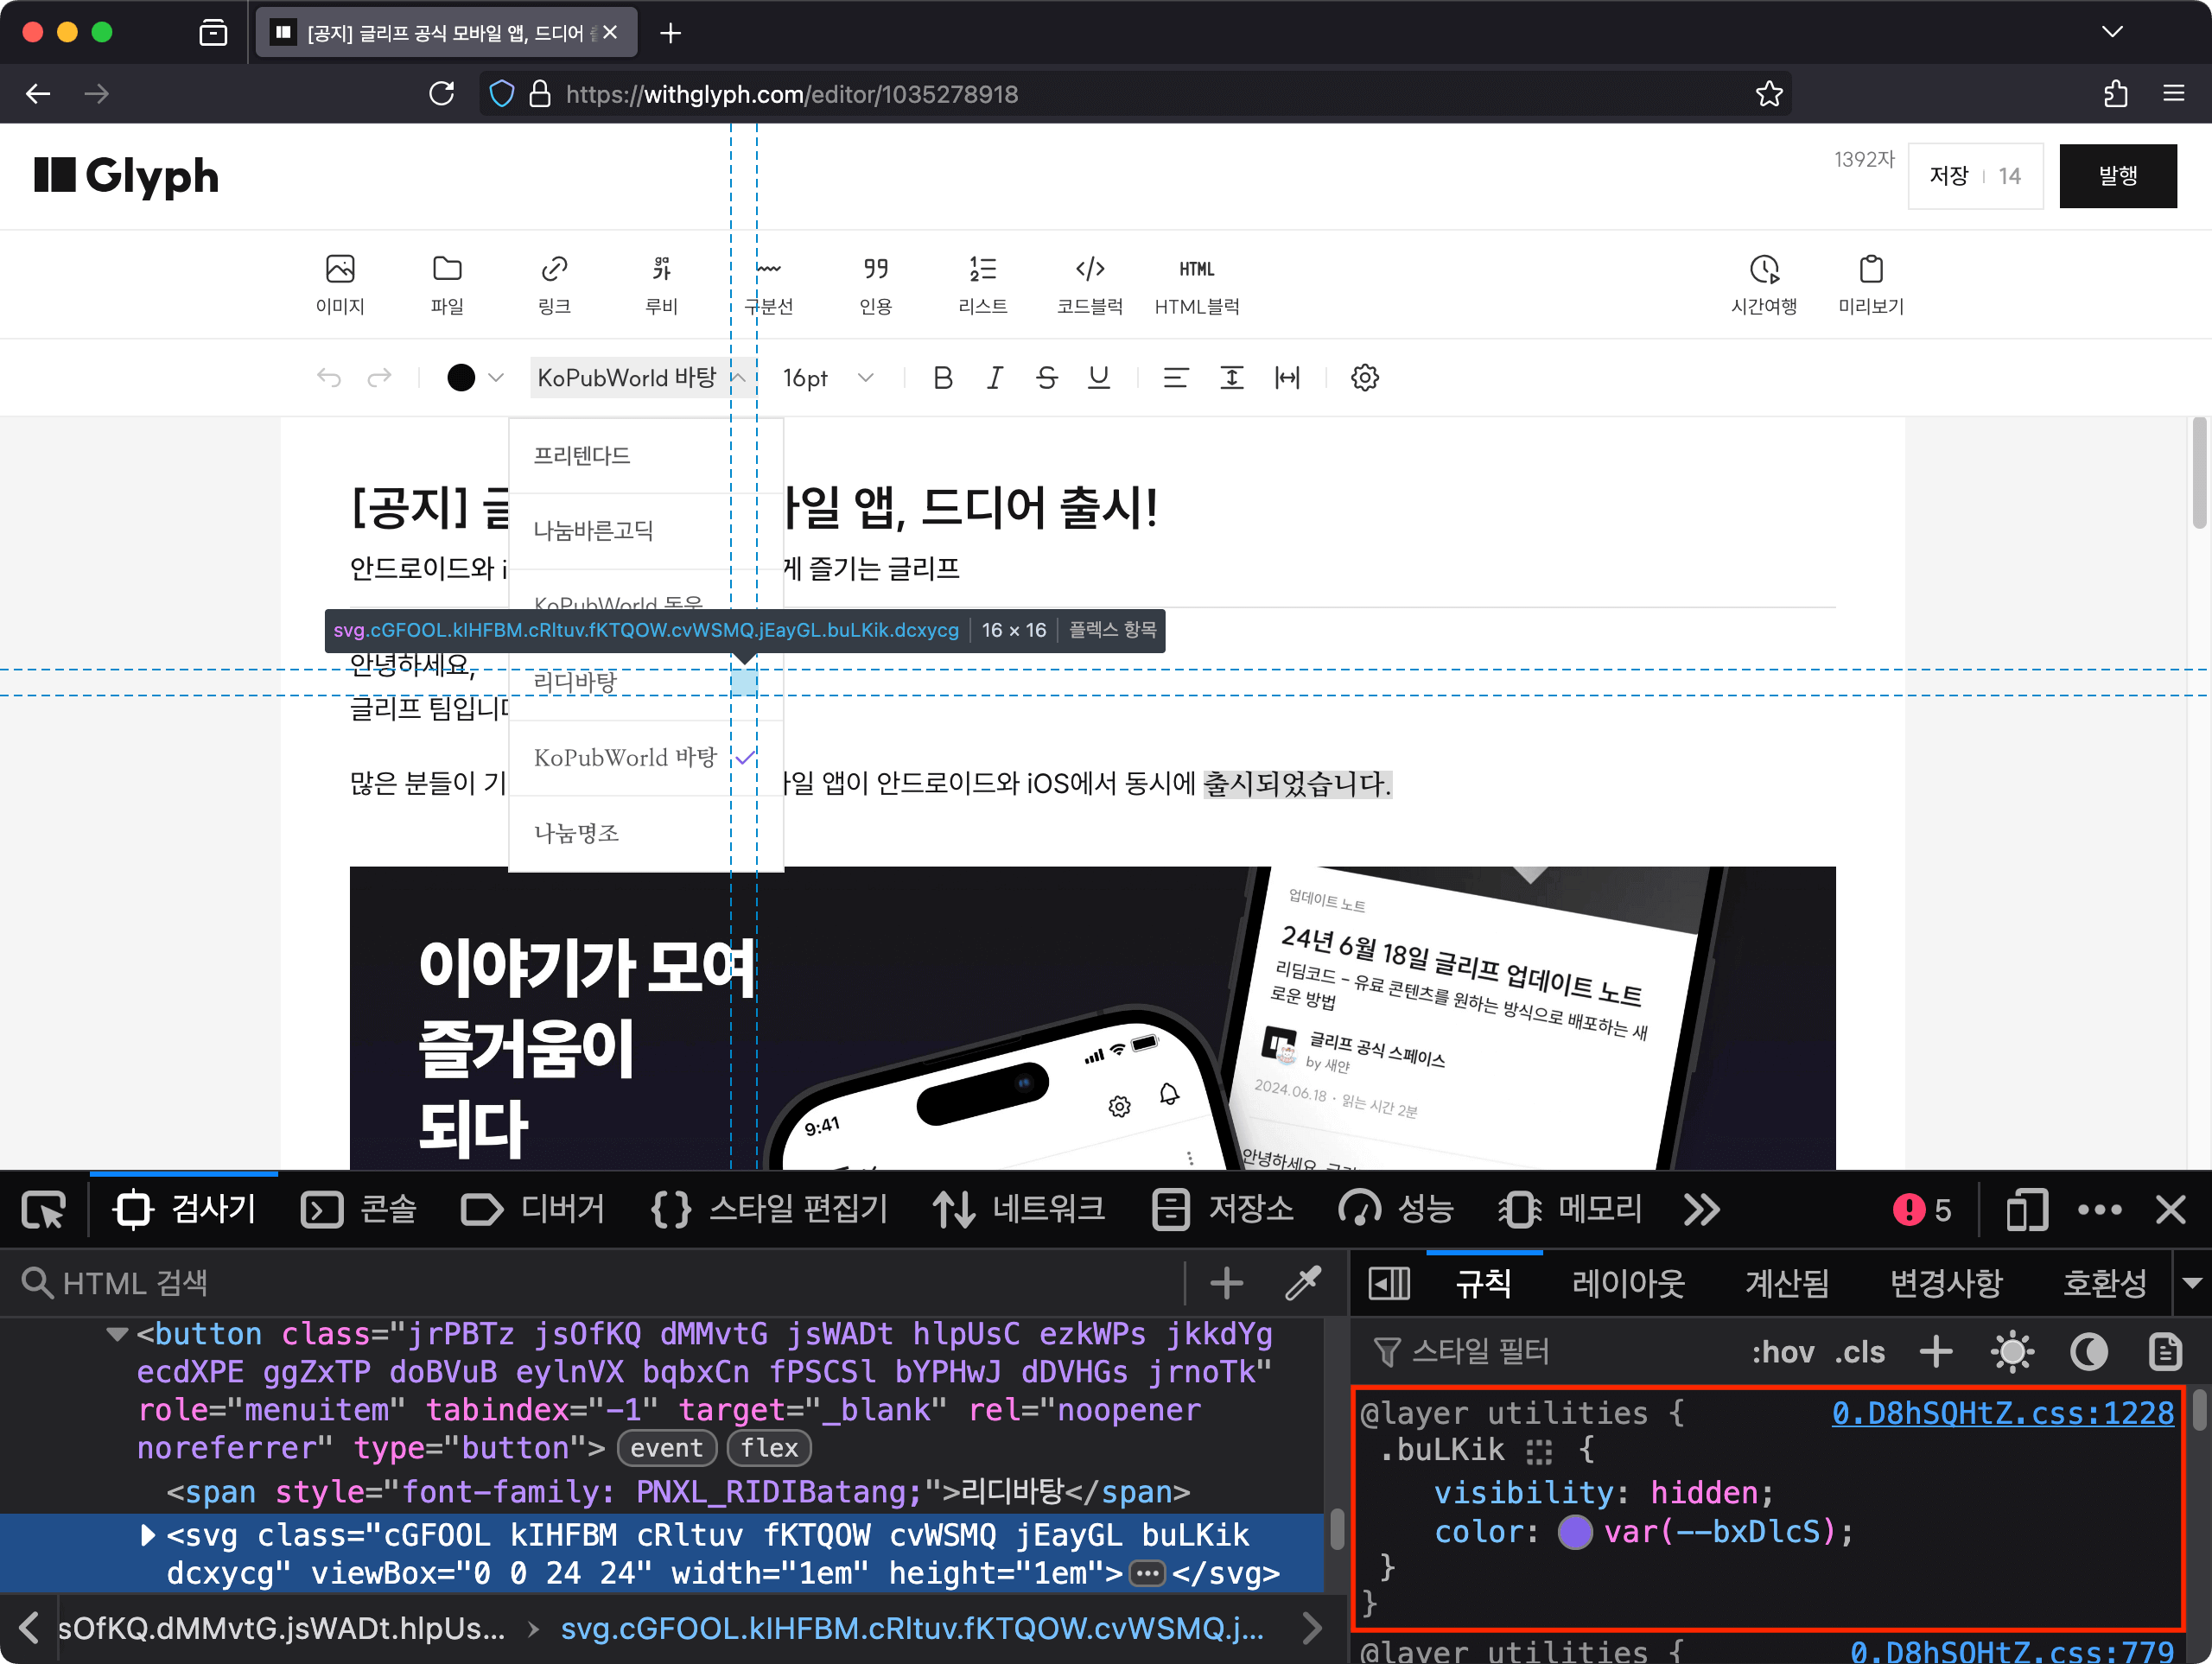Open line height spacing option

[1232, 378]
